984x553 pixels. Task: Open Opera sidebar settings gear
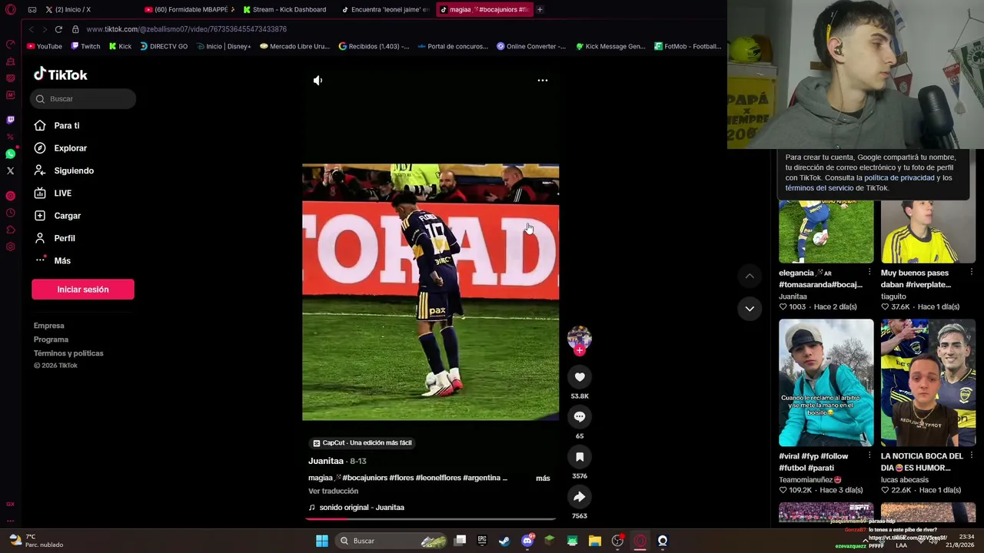pos(10,247)
